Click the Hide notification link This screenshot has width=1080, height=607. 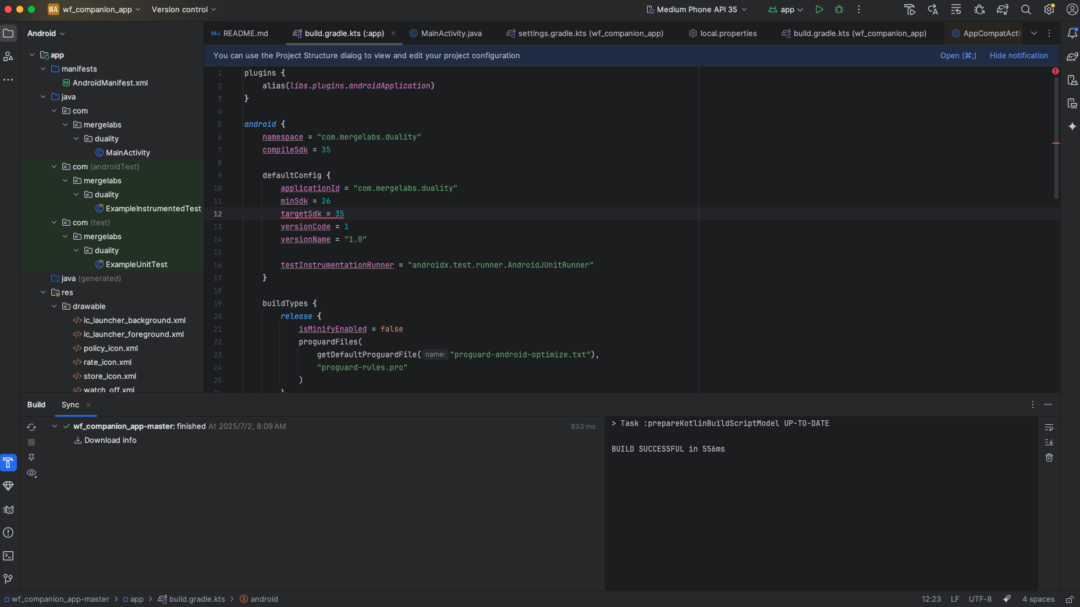click(1018, 55)
